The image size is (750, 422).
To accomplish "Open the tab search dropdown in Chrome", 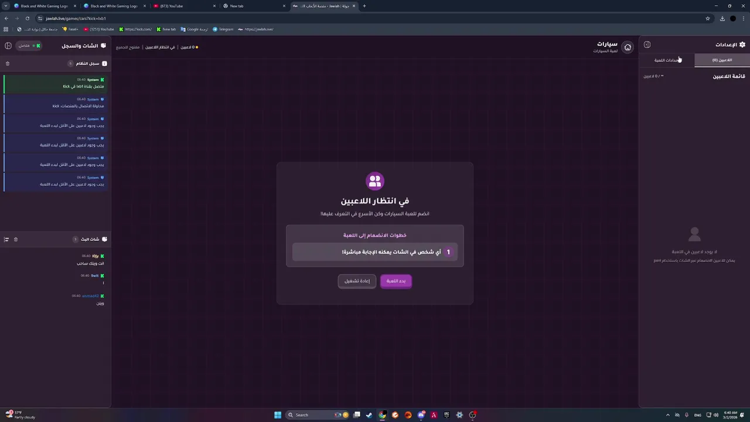I will pos(6,6).
